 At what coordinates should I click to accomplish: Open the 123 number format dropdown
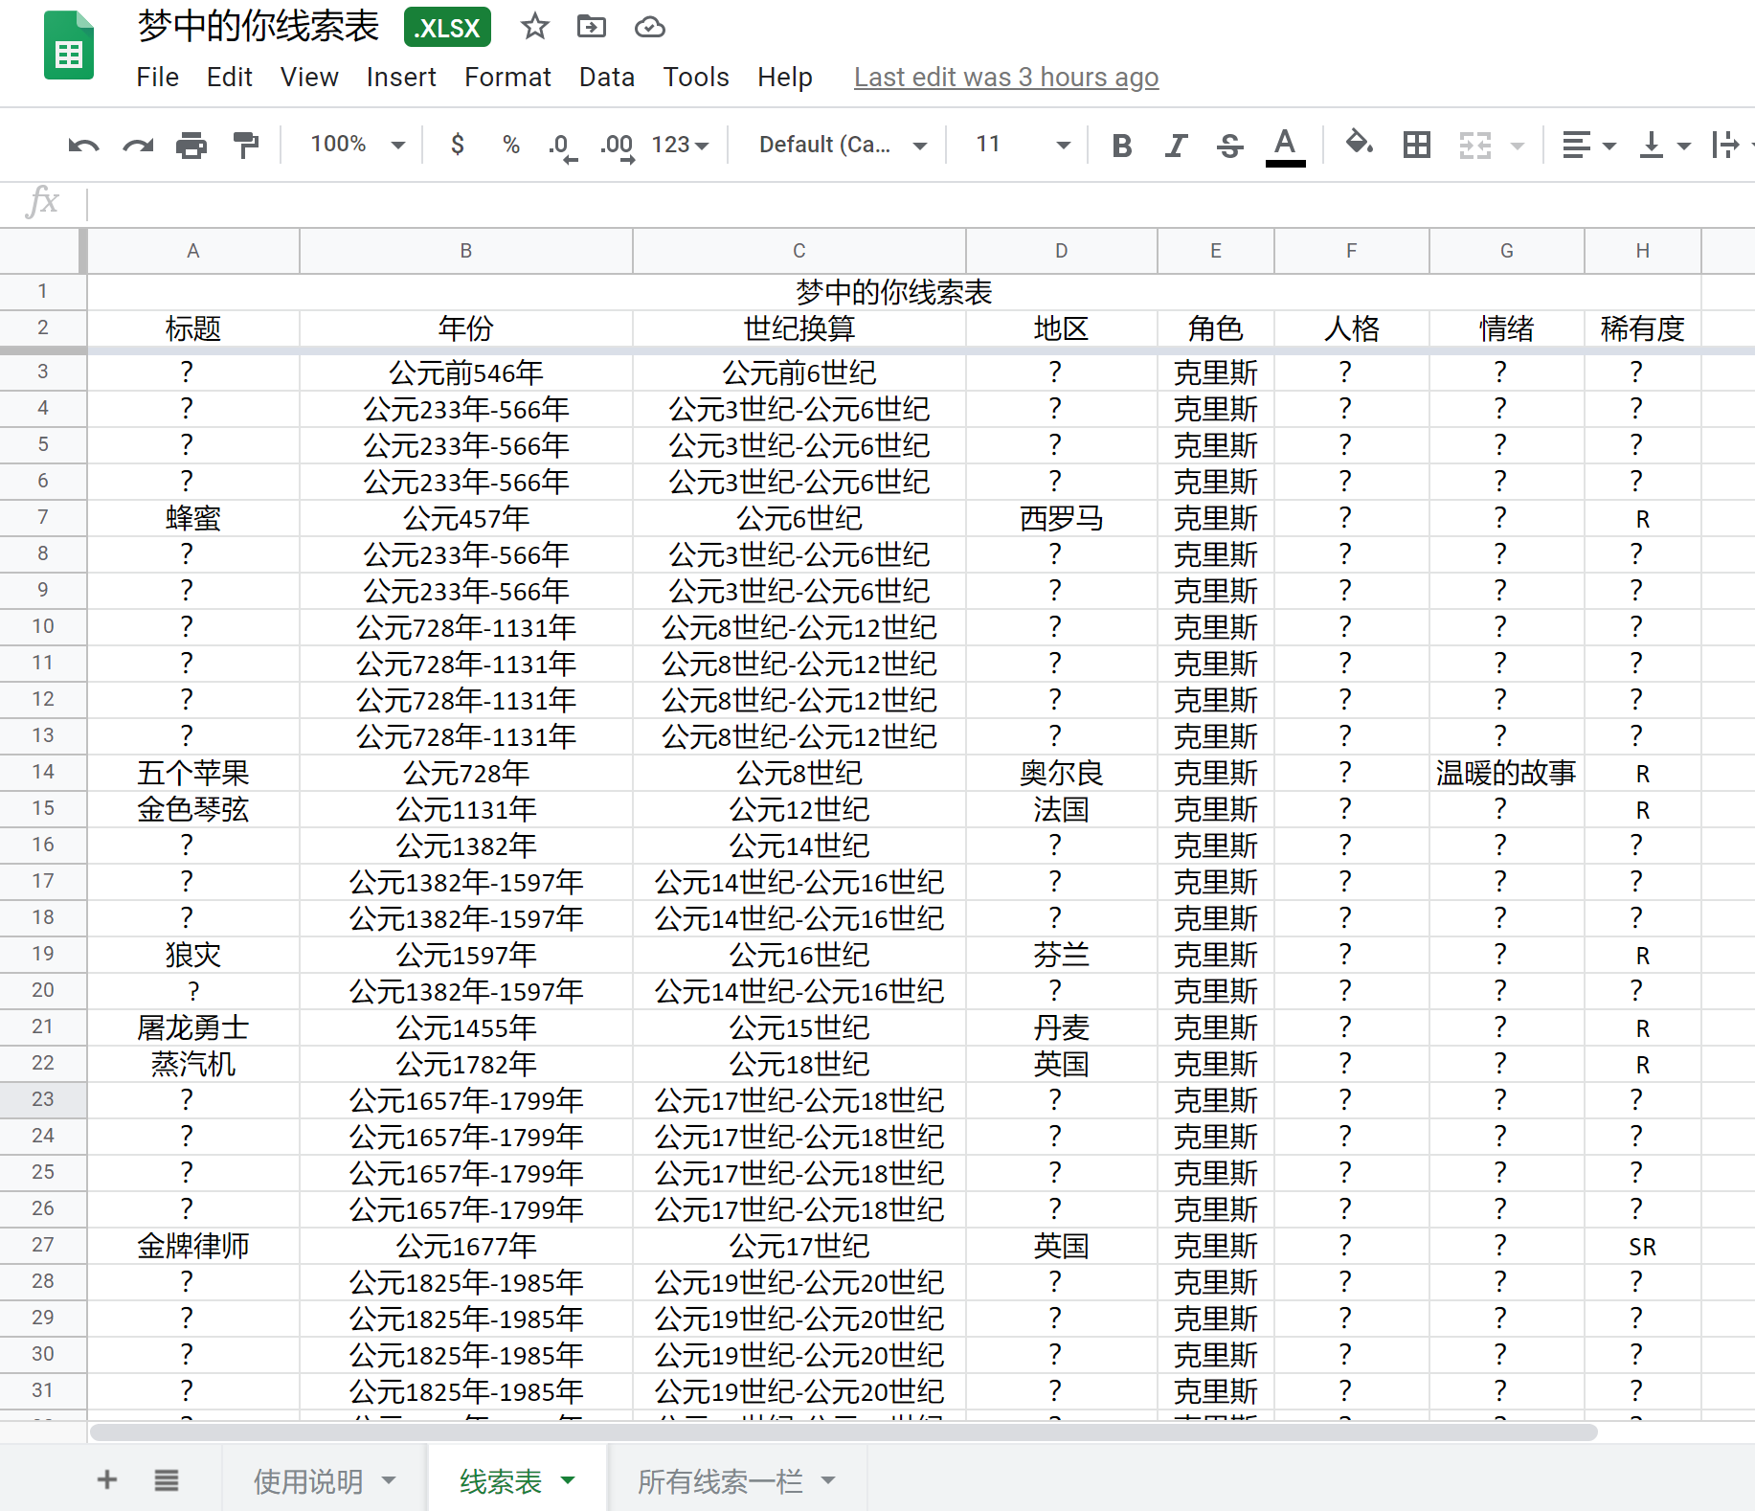[x=680, y=145]
